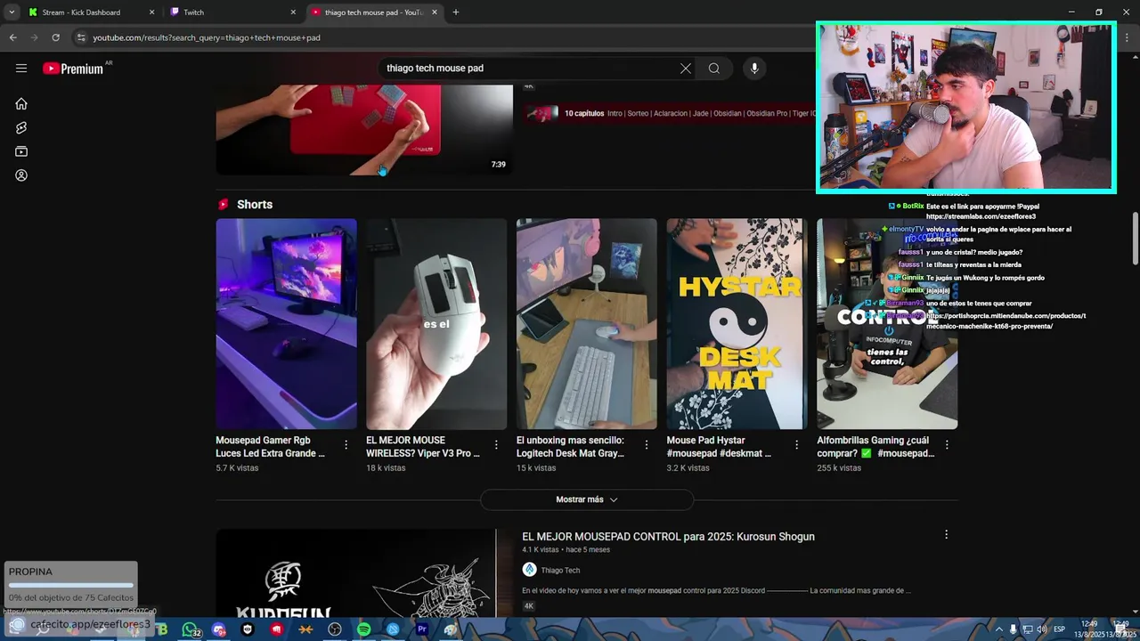Image resolution: width=1140 pixels, height=641 pixels.
Task: Open the YouTube hamburger guide menu
Action: (21, 69)
